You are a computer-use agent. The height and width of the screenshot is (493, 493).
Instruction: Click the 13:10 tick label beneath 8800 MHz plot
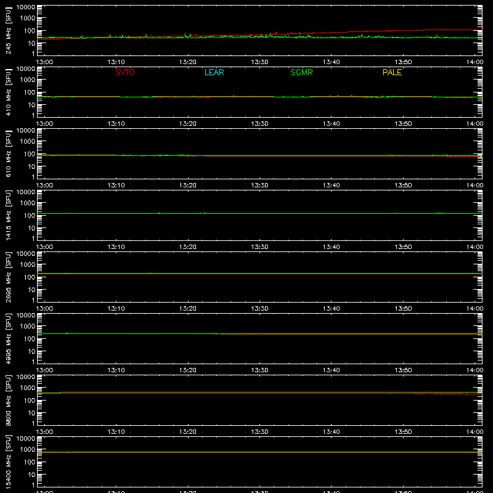point(116,432)
